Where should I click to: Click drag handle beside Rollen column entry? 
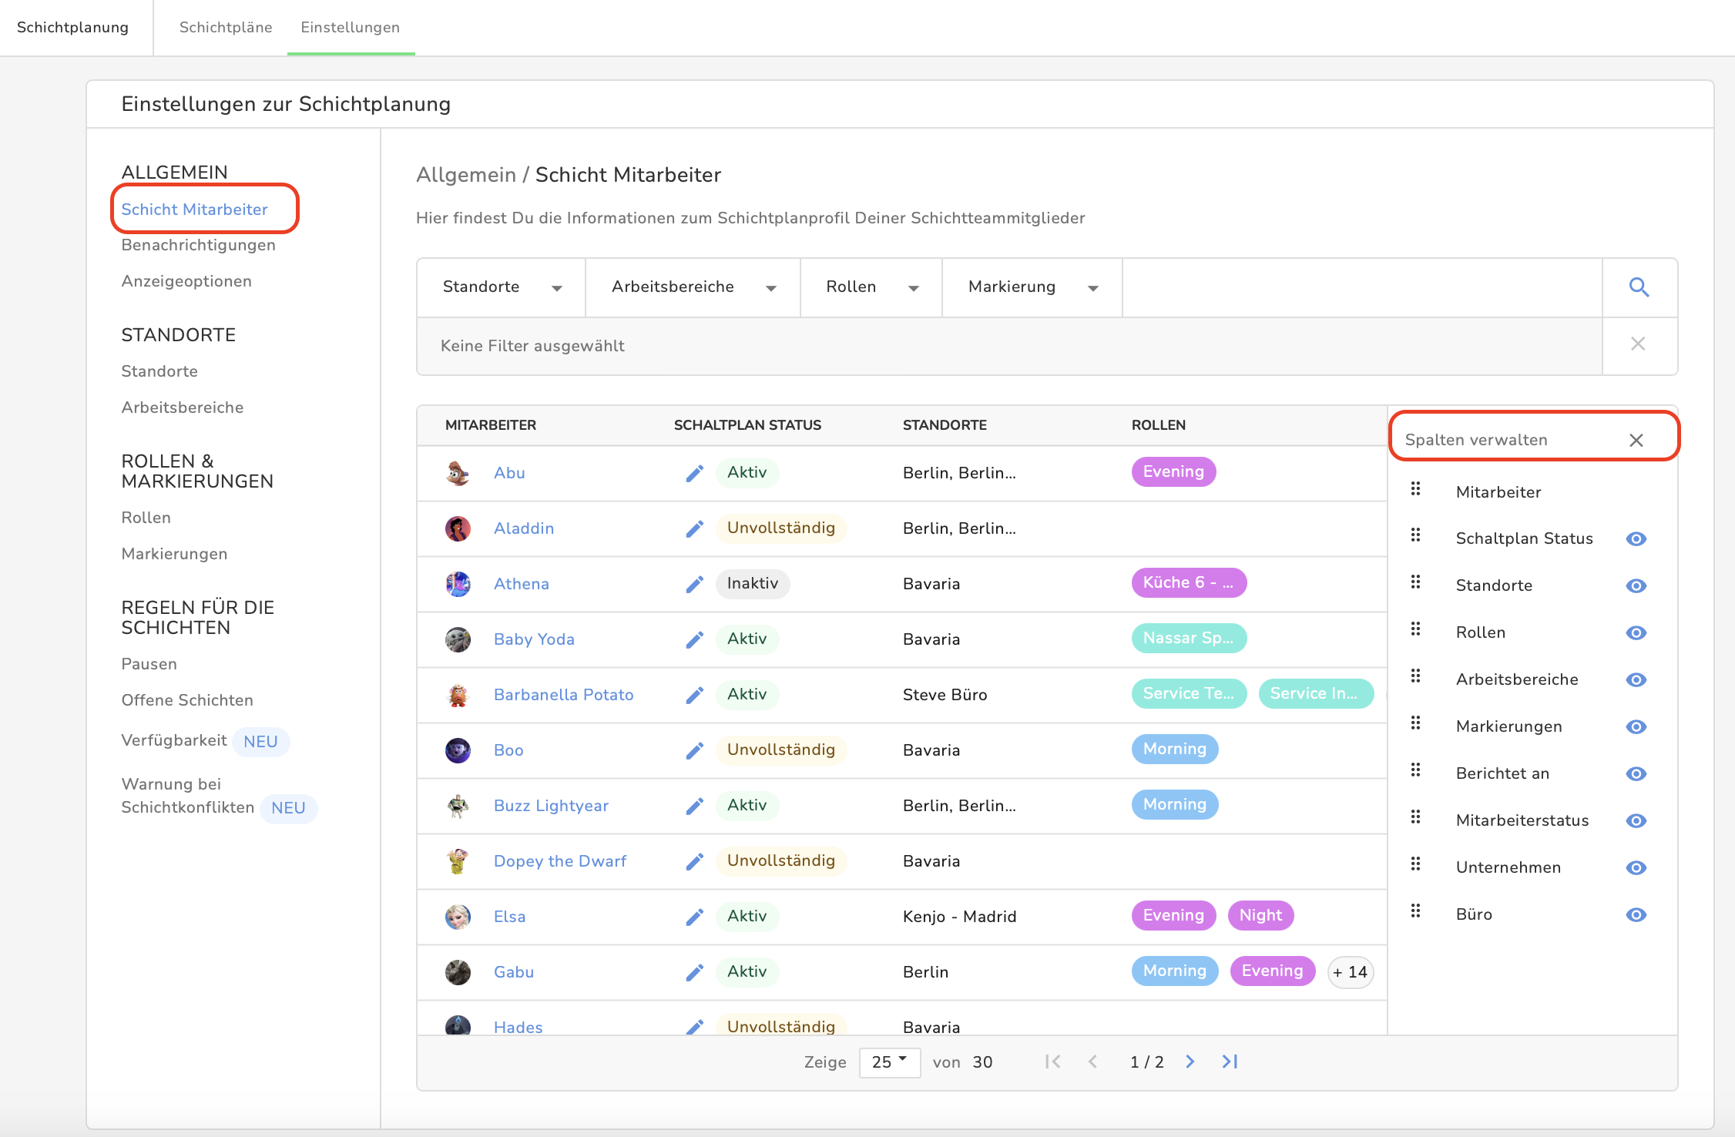(1415, 629)
